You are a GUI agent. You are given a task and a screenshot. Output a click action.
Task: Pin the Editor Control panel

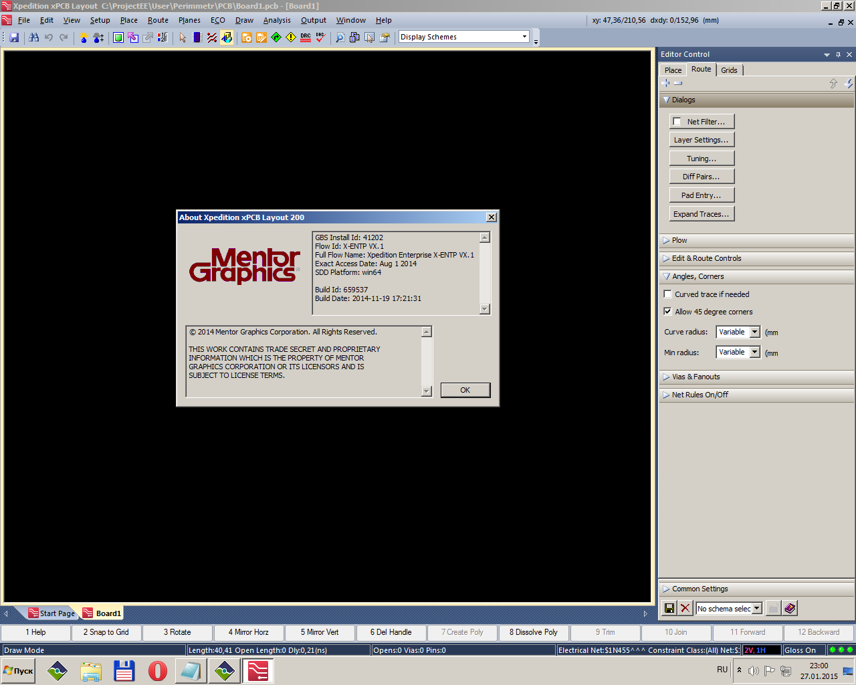coord(839,55)
